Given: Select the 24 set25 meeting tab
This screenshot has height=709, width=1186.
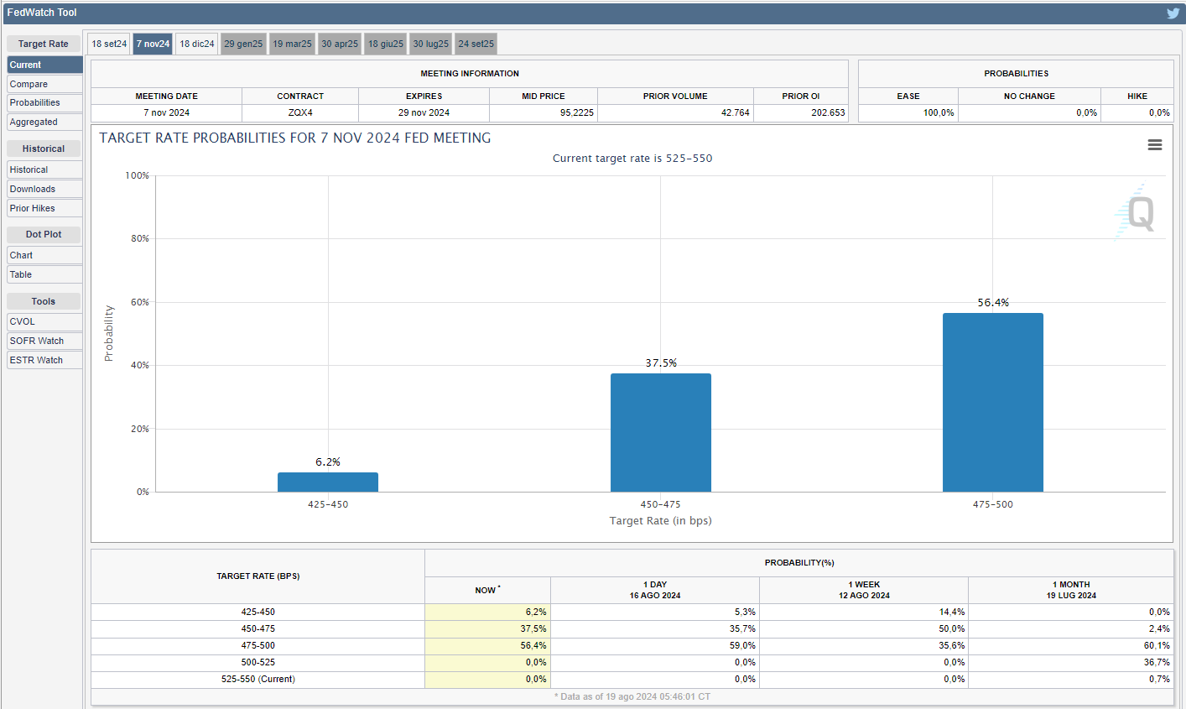Looking at the screenshot, I should pos(476,44).
